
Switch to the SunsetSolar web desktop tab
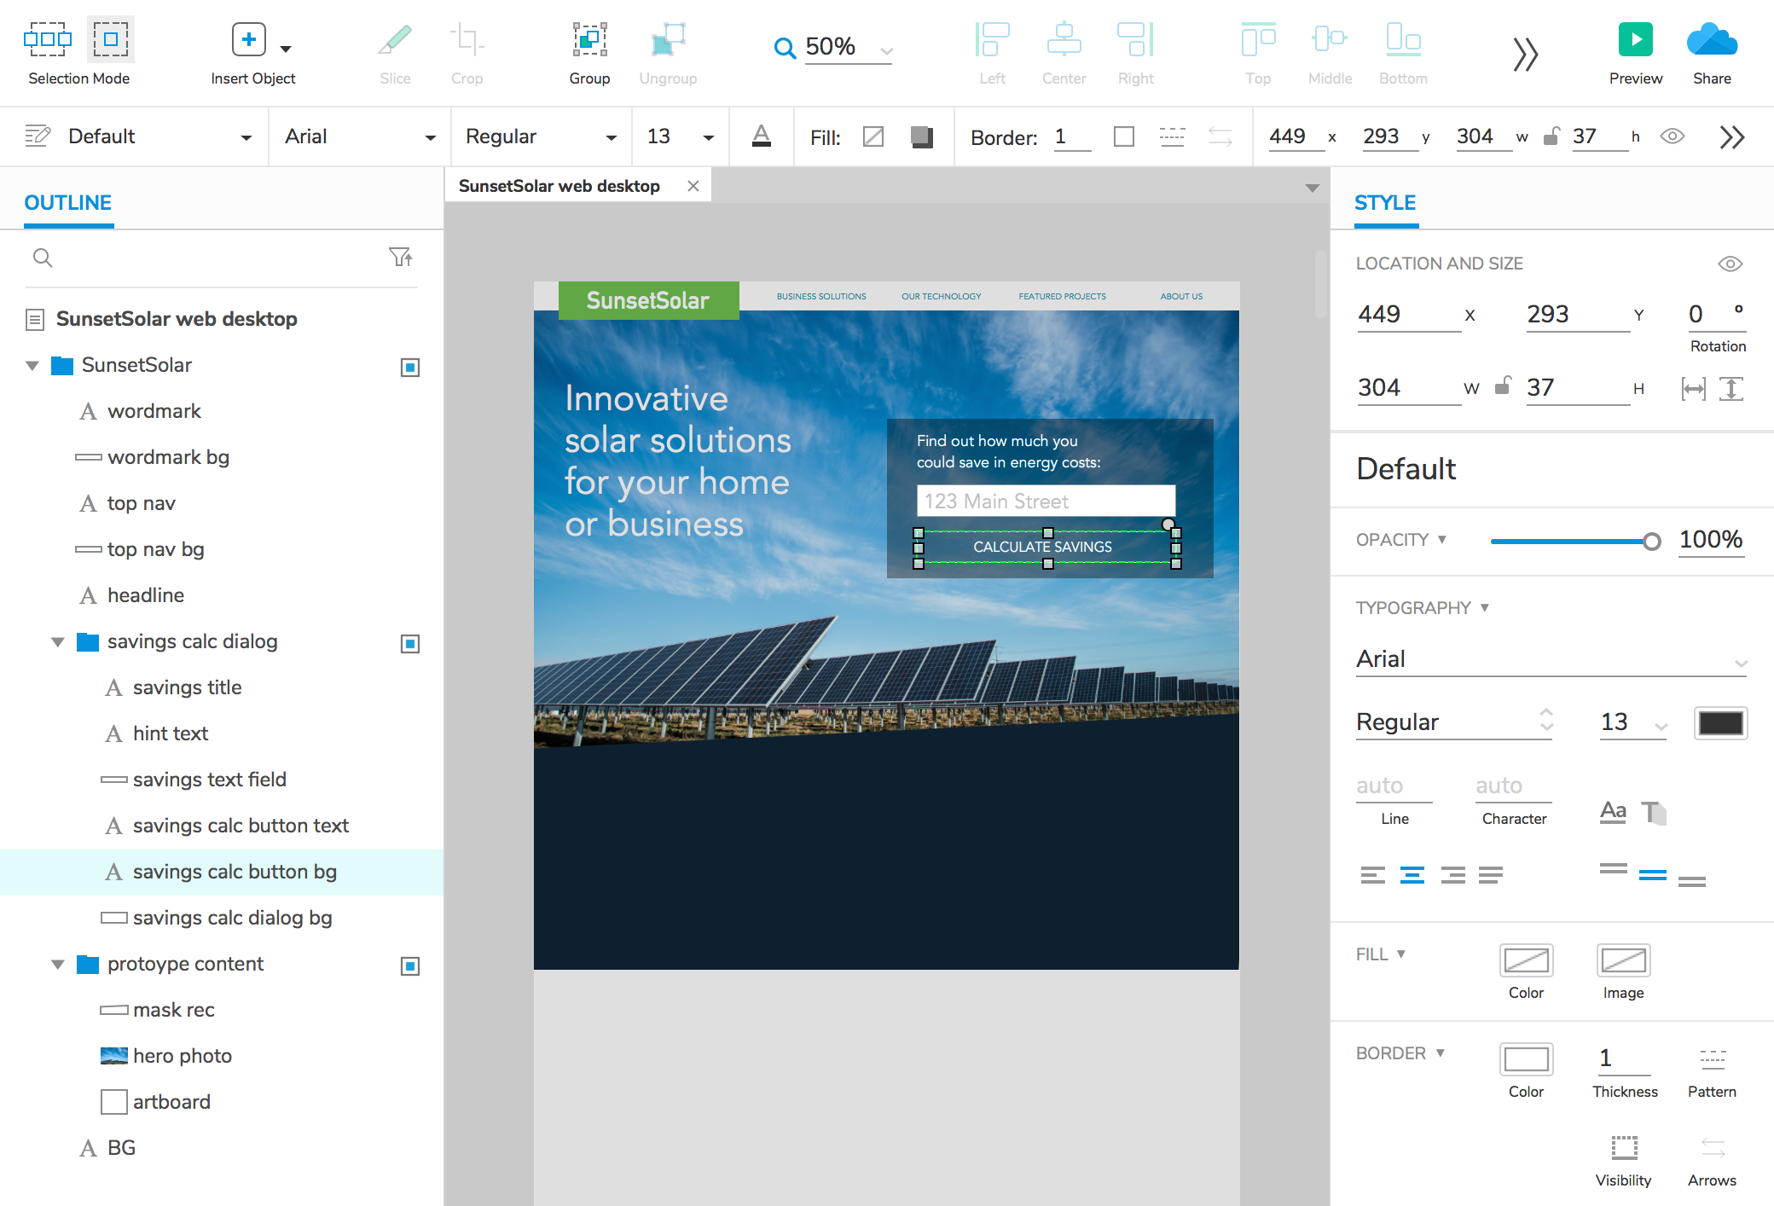[559, 186]
